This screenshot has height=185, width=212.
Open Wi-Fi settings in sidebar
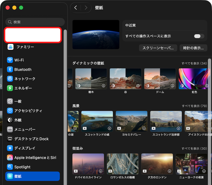19,60
